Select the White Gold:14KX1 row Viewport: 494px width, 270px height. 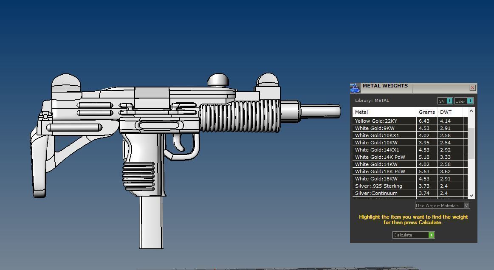click(x=410, y=150)
